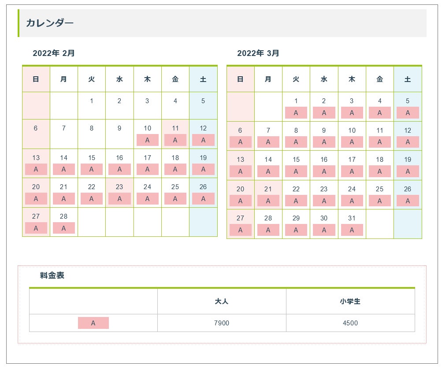Click the date number 17 in February
This screenshot has height=369, width=442.
(x=148, y=158)
